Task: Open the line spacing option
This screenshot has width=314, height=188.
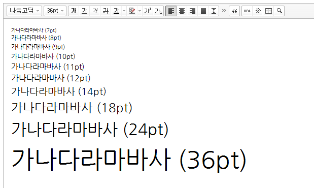Action: pyautogui.click(x=214, y=11)
